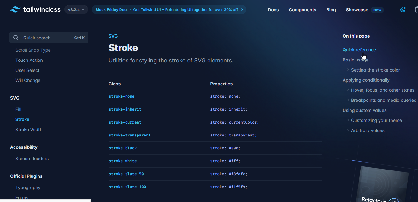The image size is (418, 202).
Task: Select Stroke Width in the sidebar
Action: [x=29, y=130]
